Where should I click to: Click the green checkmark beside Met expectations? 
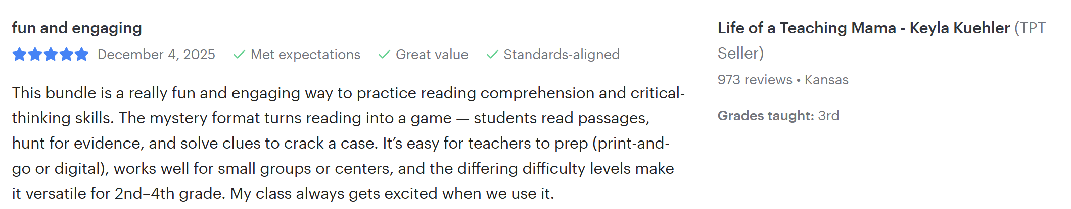pos(239,55)
